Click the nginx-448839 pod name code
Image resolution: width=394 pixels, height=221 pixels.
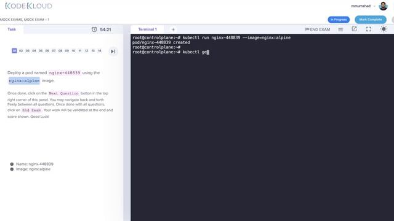pyautogui.click(x=65, y=73)
